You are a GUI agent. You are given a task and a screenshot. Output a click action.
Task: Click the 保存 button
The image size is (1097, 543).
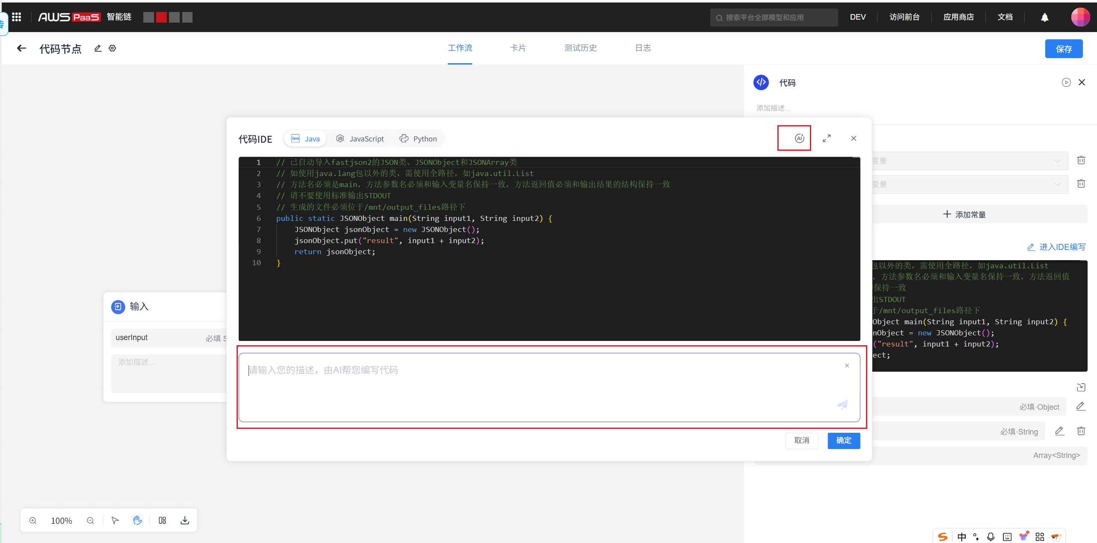point(1064,49)
